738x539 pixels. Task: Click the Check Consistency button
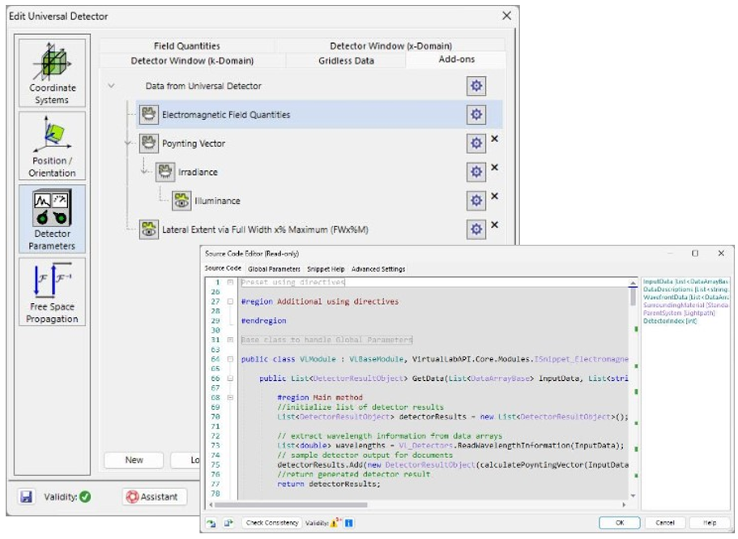tap(272, 523)
